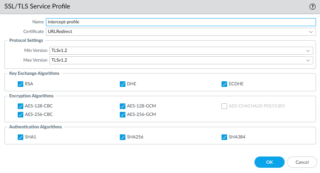Cancel the SSL/TLS profile dialog
The image size is (320, 173).
(302, 162)
